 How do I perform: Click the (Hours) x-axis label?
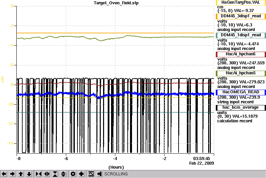coord(116,167)
